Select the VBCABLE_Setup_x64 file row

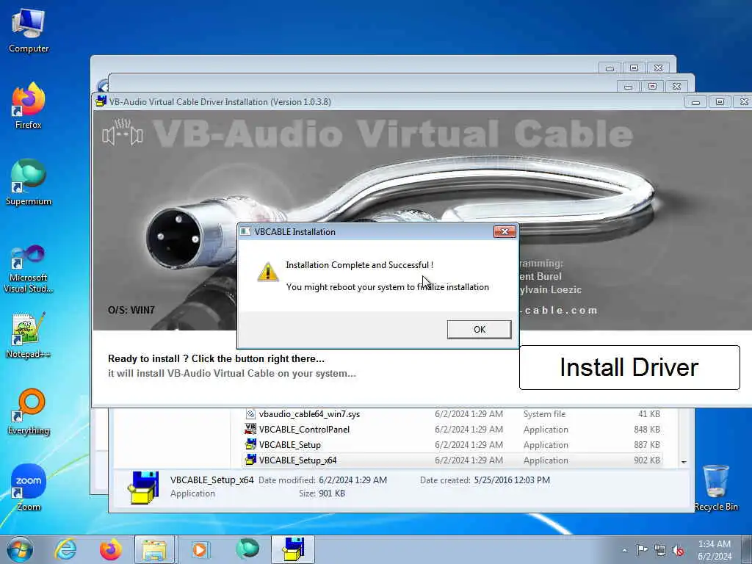coord(452,460)
